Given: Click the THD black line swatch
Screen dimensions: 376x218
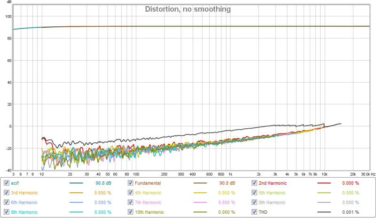Looking at the screenshot, I should point(324,212).
